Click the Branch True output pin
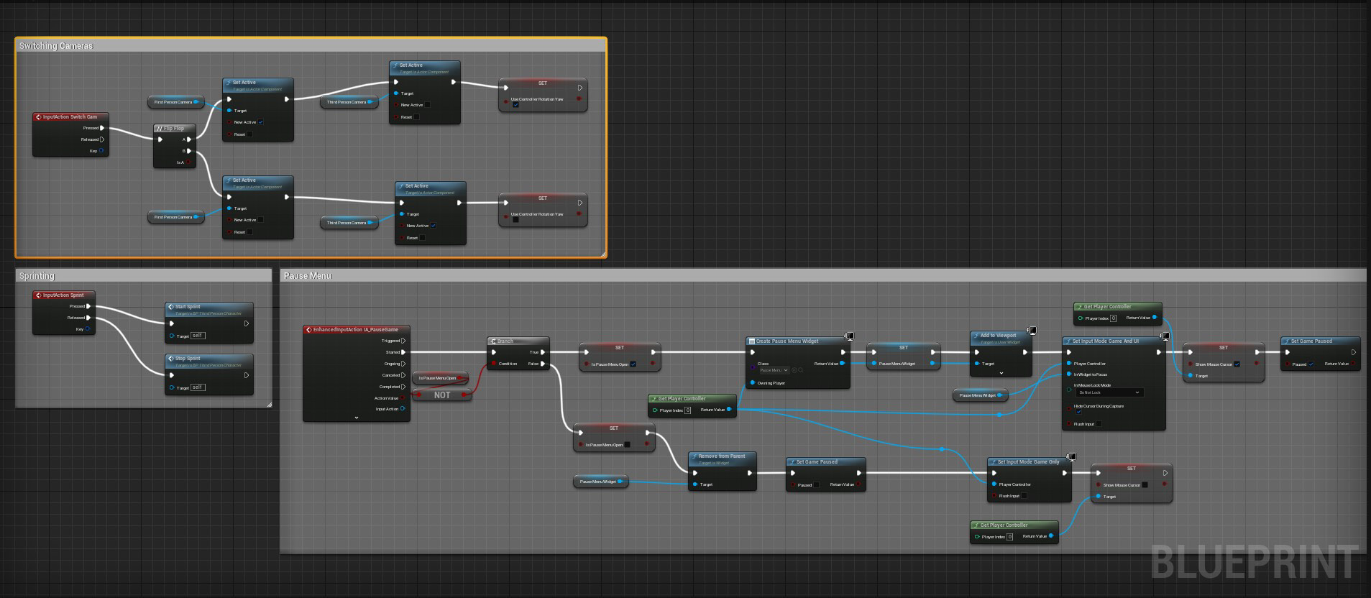Screen dimensions: 1371x598 pyautogui.click(x=543, y=352)
